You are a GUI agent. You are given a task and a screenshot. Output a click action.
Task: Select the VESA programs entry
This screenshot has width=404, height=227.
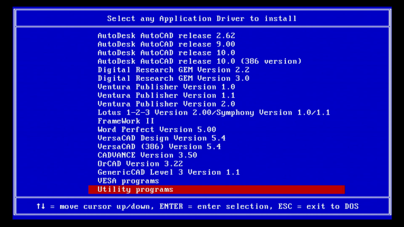[x=128, y=181]
